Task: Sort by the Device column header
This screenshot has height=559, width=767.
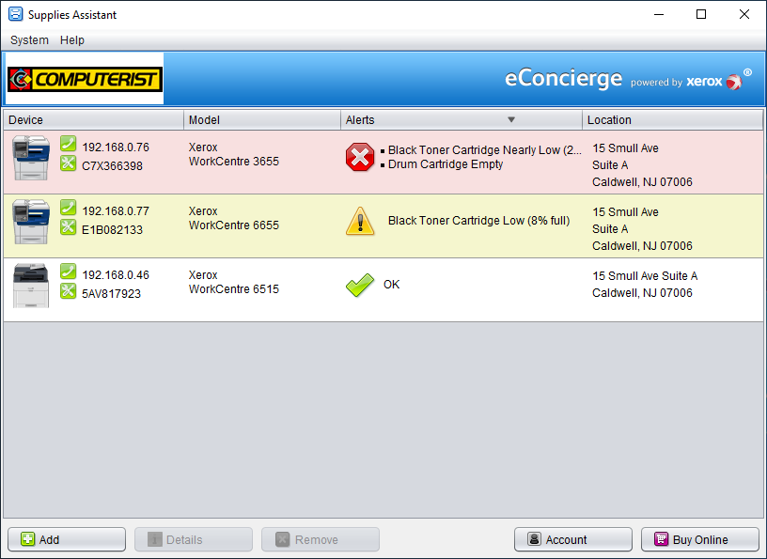Action: [93, 120]
